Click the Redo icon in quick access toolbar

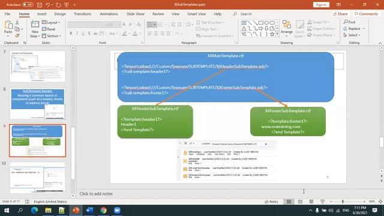pos(58,5)
